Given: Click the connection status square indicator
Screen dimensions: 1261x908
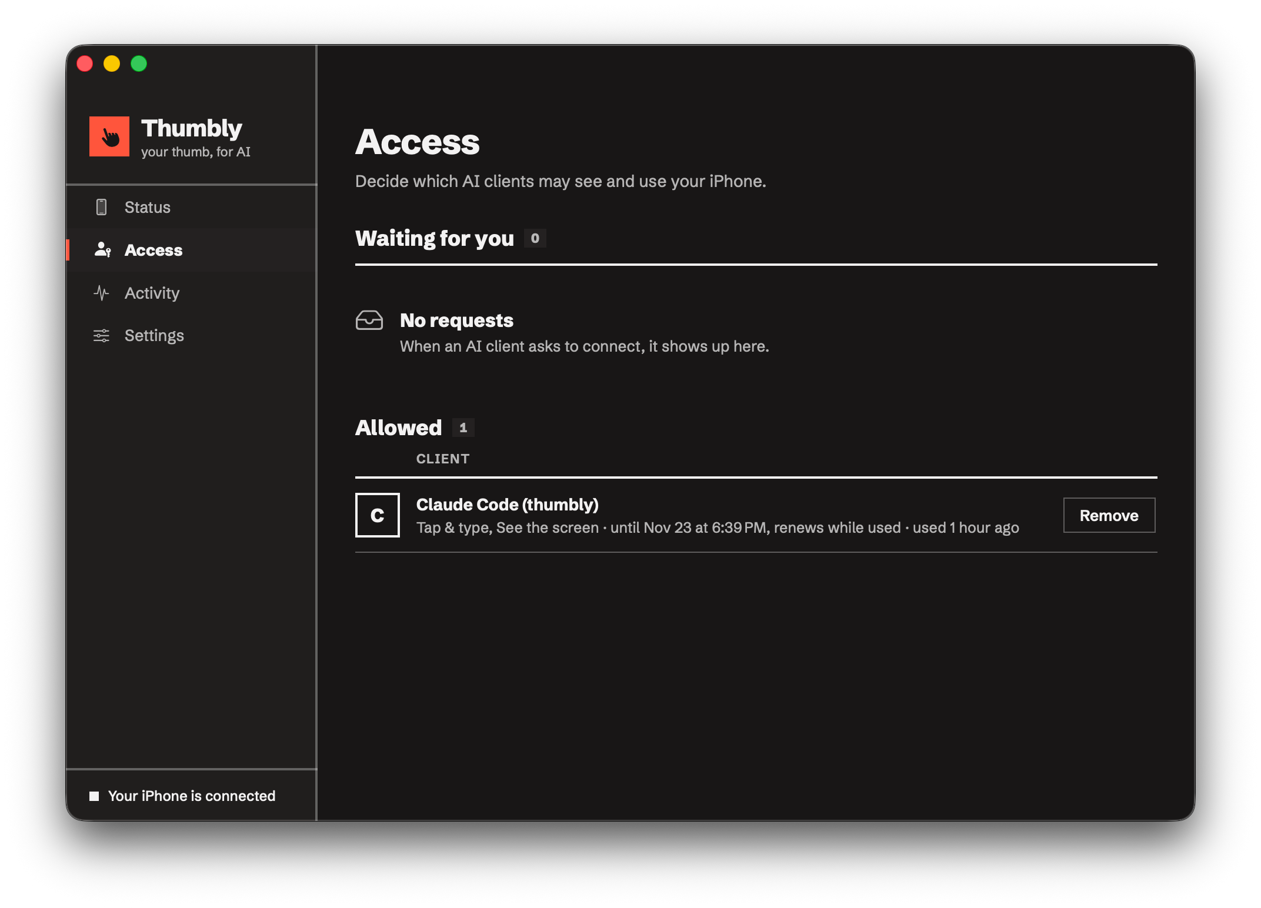Looking at the screenshot, I should tap(94, 796).
